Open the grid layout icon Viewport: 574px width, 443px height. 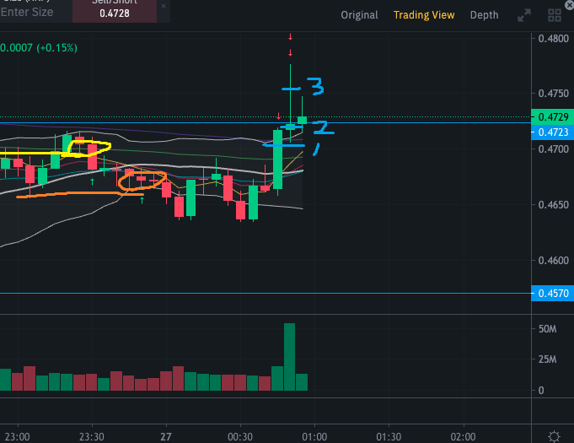point(555,15)
